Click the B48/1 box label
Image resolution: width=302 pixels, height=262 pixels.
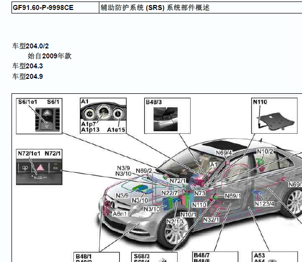pos(83,257)
